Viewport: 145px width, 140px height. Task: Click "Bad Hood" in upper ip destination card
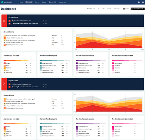[x=117, y=66]
